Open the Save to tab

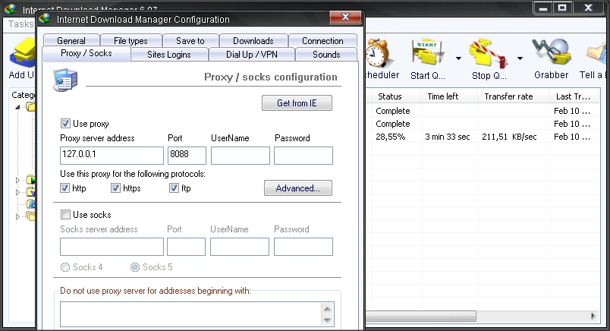point(190,40)
